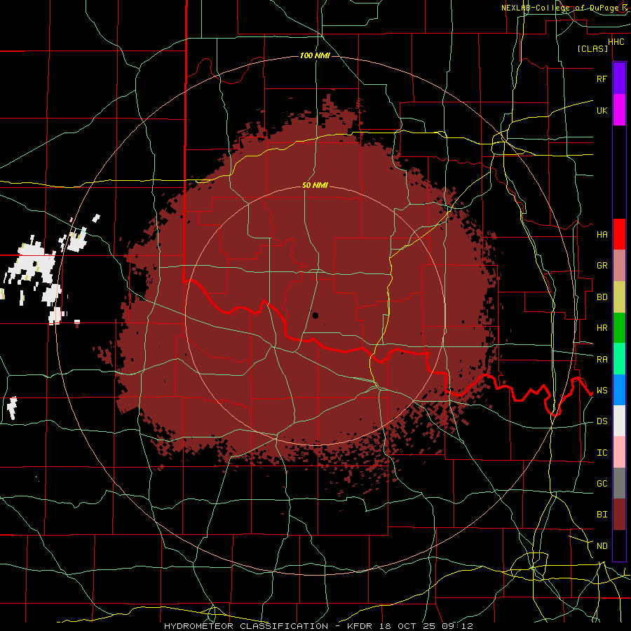Click the BI dark red legend swatch
631x631 pixels.
point(619,515)
